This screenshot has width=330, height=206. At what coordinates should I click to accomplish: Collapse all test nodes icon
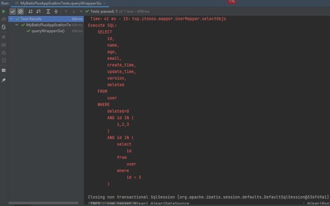pyautogui.click(x=56, y=12)
